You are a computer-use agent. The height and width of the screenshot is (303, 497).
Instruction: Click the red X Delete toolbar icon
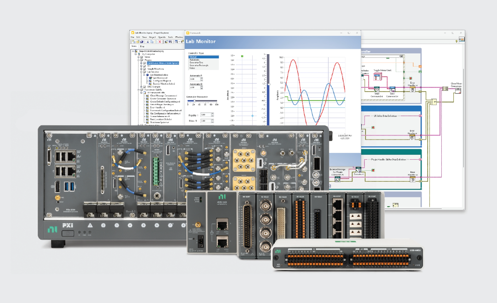coord(160,42)
